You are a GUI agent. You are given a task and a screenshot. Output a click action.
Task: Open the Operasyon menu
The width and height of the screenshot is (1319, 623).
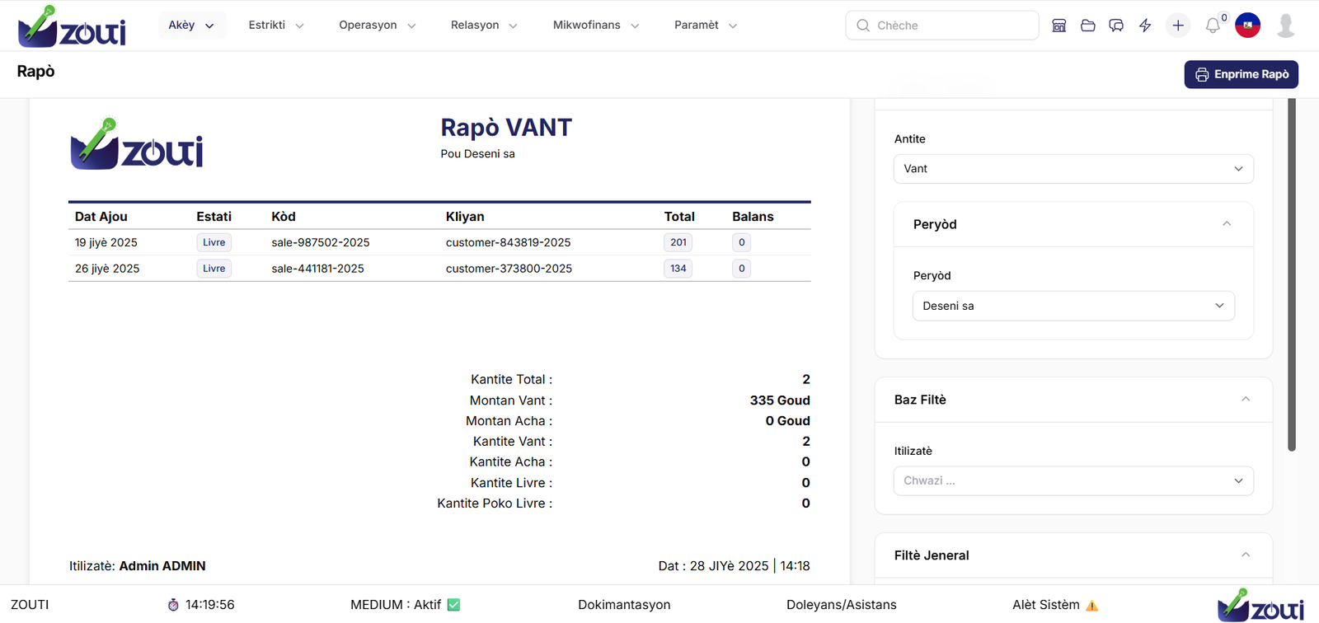click(377, 26)
